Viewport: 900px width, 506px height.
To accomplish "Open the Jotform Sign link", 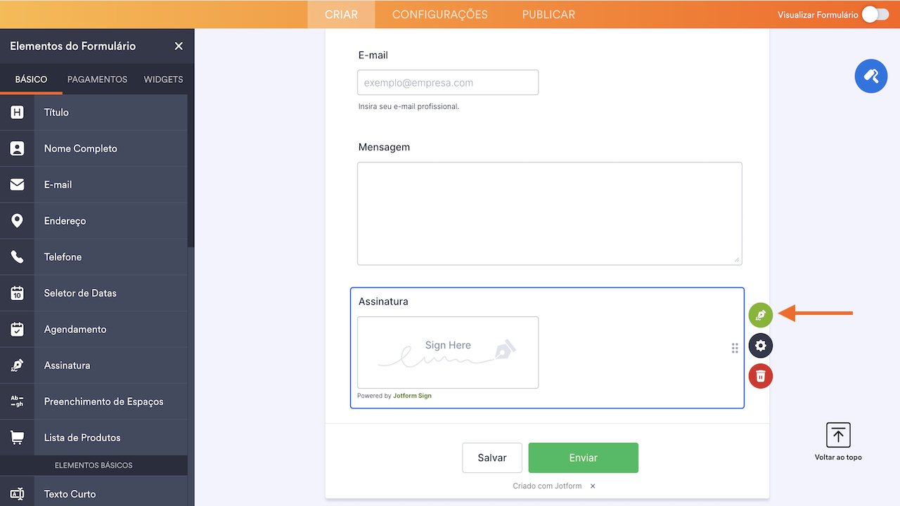I will [412, 395].
